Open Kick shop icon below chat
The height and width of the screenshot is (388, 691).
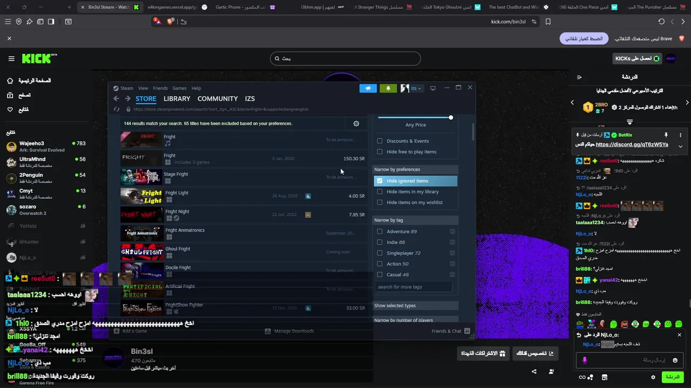pos(605,377)
